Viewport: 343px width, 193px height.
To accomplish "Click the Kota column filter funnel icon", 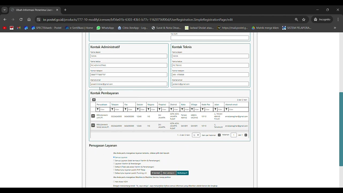I will pos(182,109).
